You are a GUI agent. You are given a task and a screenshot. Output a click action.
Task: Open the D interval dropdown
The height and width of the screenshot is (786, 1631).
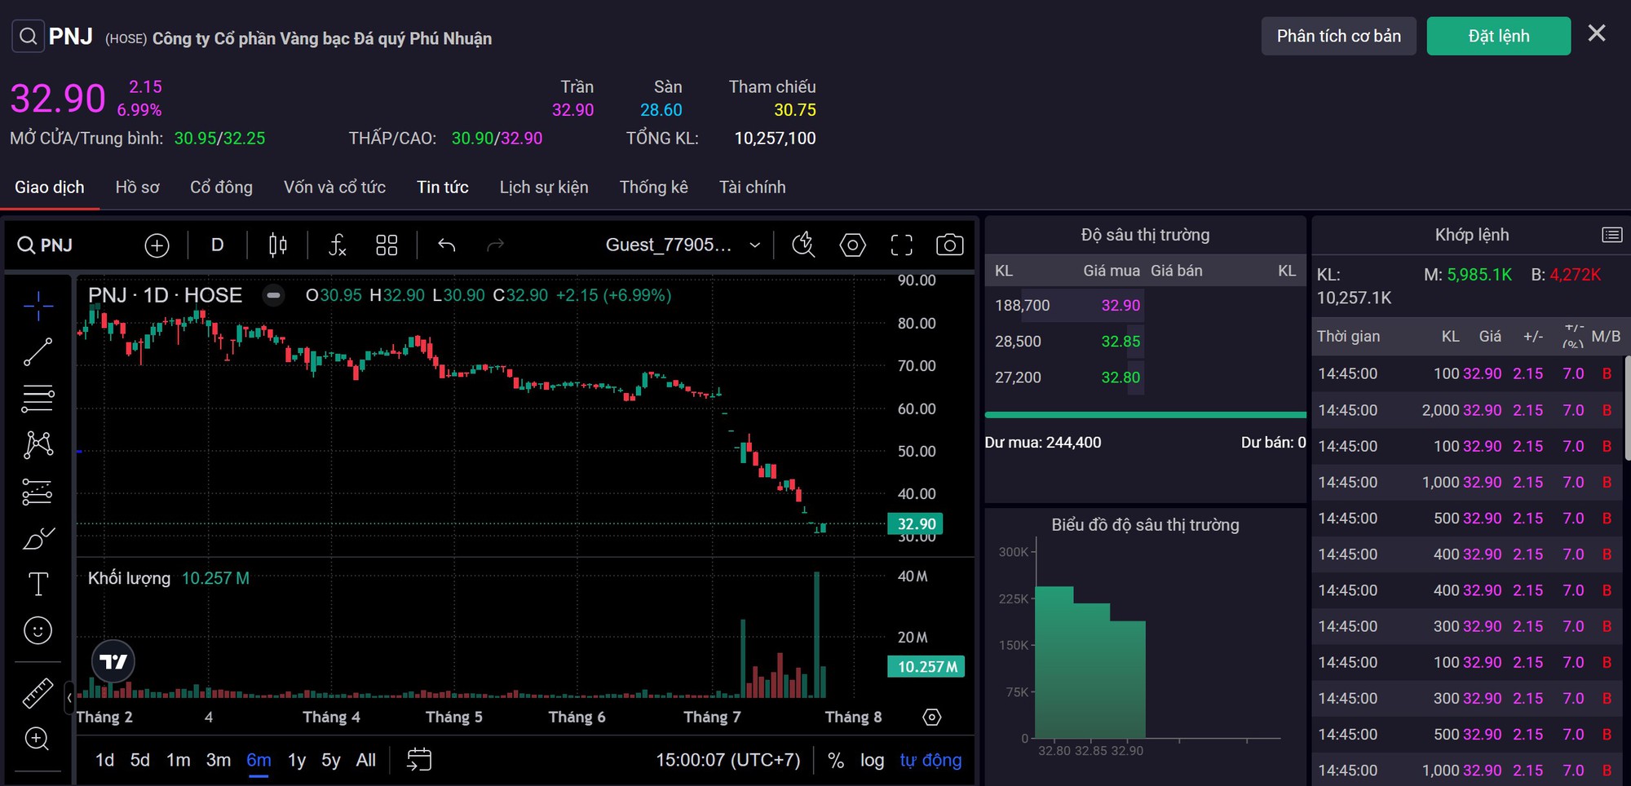[x=218, y=245]
